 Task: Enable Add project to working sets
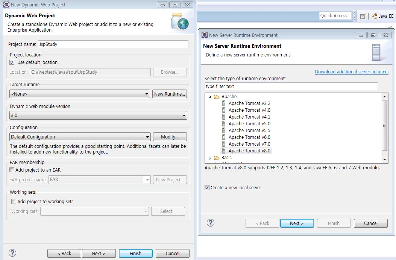(x=14, y=201)
